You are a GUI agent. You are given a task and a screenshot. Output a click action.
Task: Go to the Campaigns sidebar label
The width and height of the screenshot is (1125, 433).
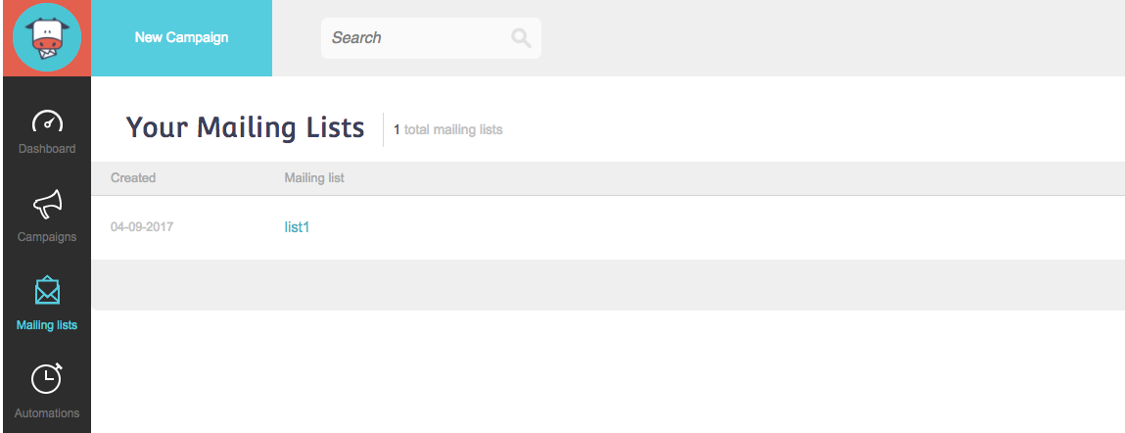[x=47, y=237]
